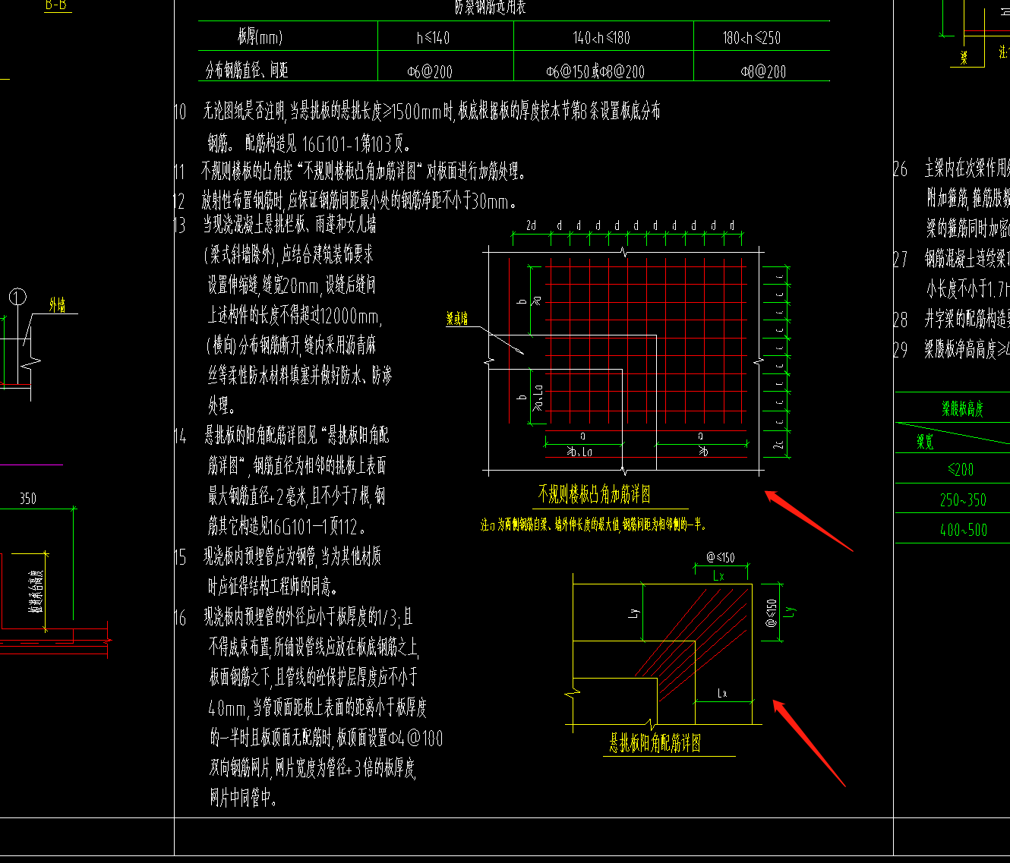Click the "350" dimension text
The width and height of the screenshot is (1010, 863).
[27, 499]
